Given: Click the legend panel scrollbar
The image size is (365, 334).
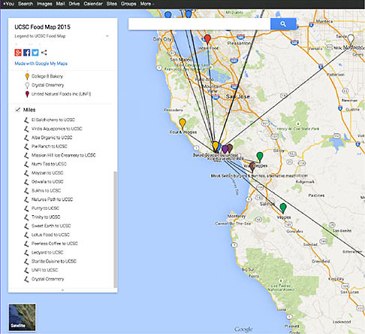Looking at the screenshot, I should (x=115, y=229).
